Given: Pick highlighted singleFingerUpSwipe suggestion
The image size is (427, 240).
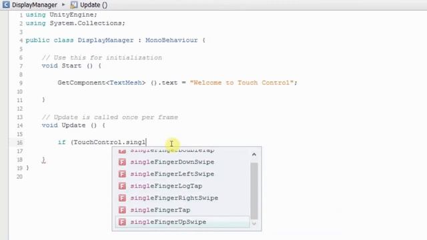Looking at the screenshot, I should coord(182,222).
